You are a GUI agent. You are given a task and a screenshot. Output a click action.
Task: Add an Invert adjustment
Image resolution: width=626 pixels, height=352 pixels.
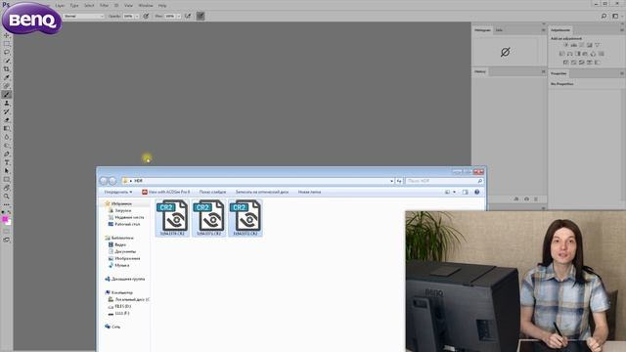pos(566,63)
